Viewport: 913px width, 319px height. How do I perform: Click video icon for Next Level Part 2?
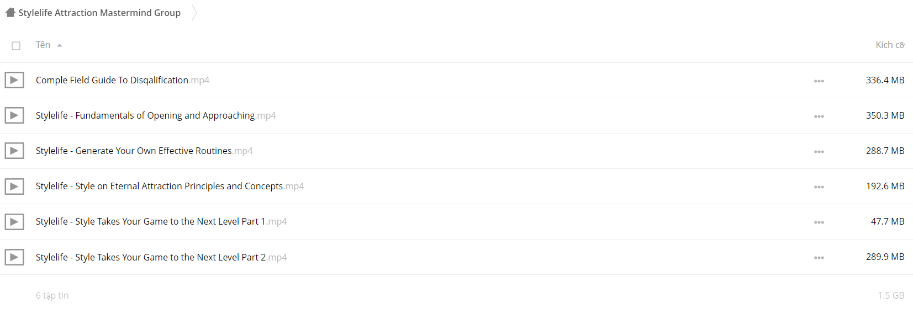click(14, 257)
